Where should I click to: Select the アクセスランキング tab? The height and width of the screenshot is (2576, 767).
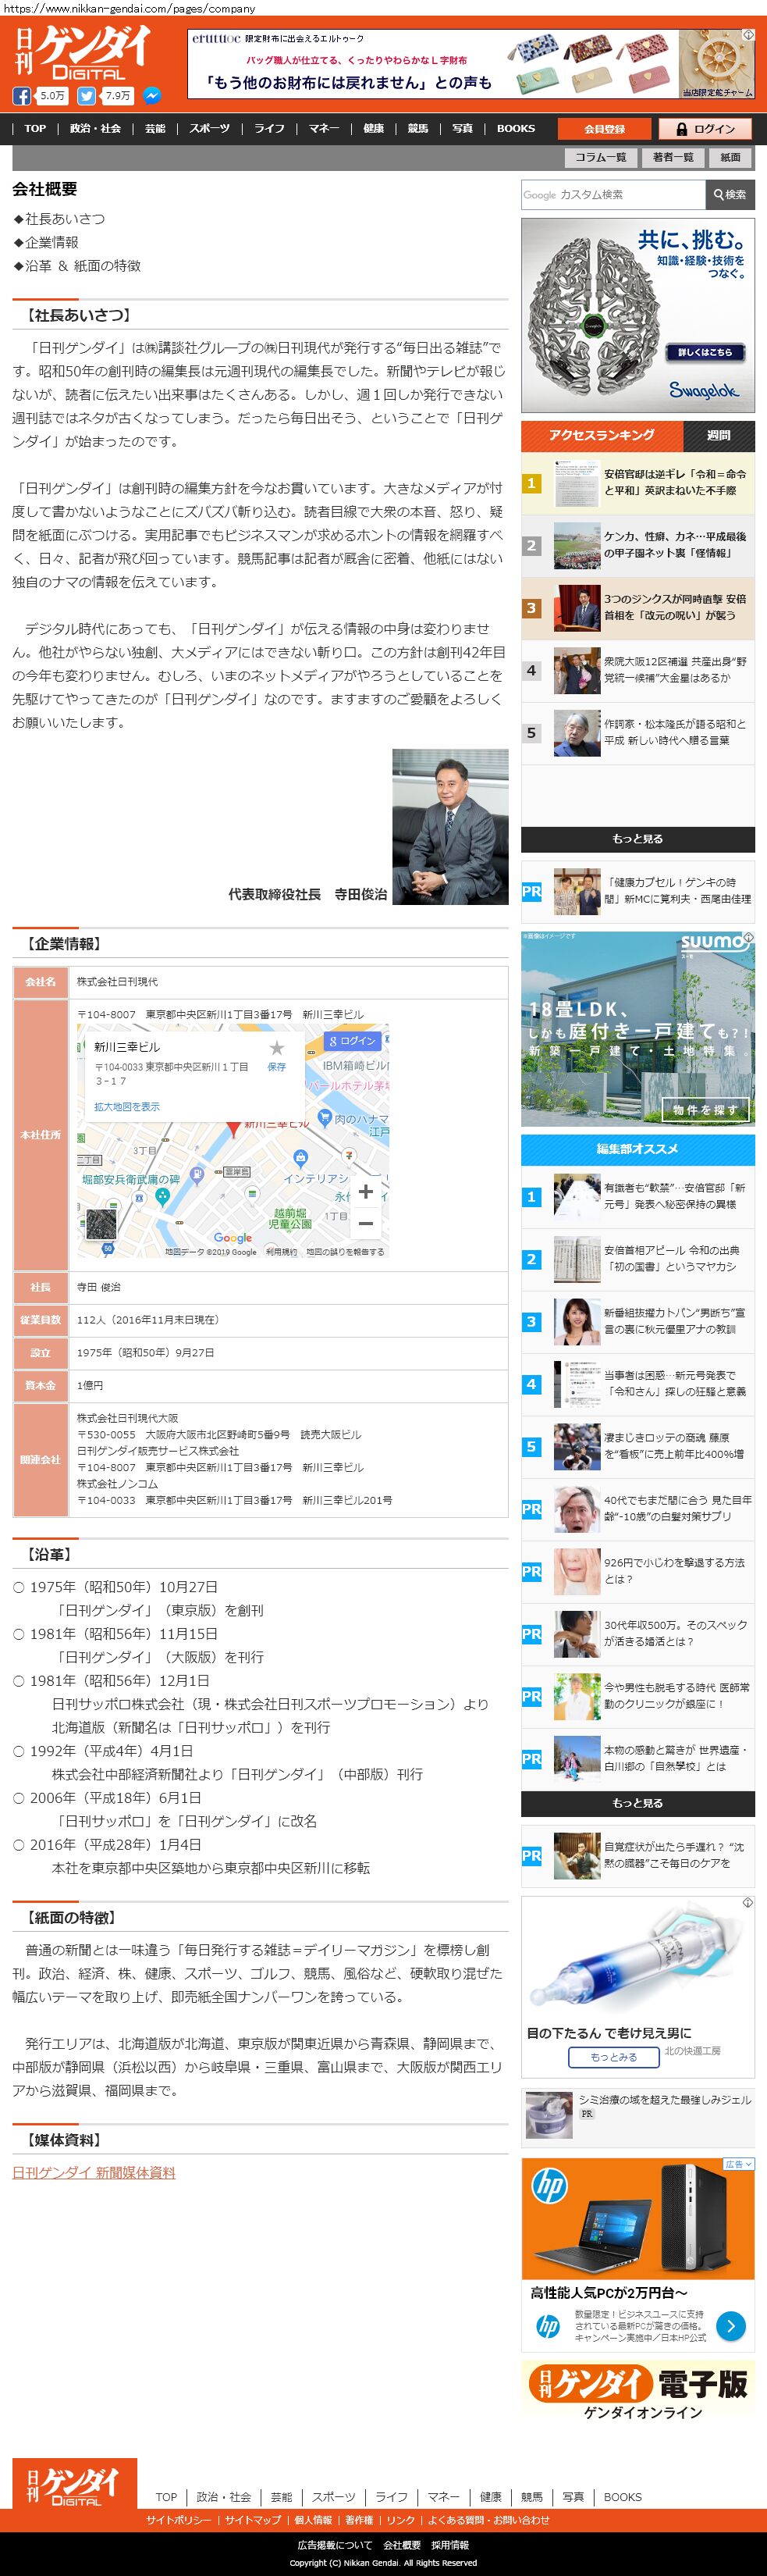(602, 436)
